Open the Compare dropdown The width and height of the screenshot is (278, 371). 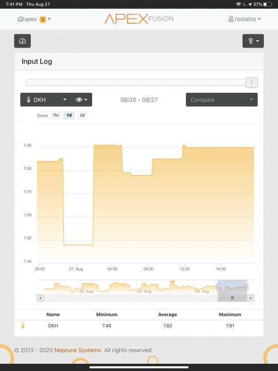coord(222,99)
